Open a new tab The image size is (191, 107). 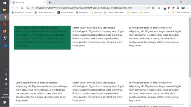(50, 3)
